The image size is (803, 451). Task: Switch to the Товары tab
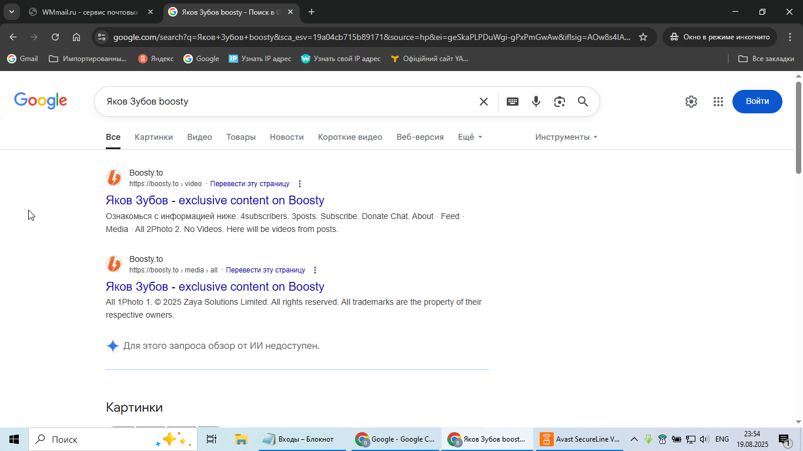(241, 137)
